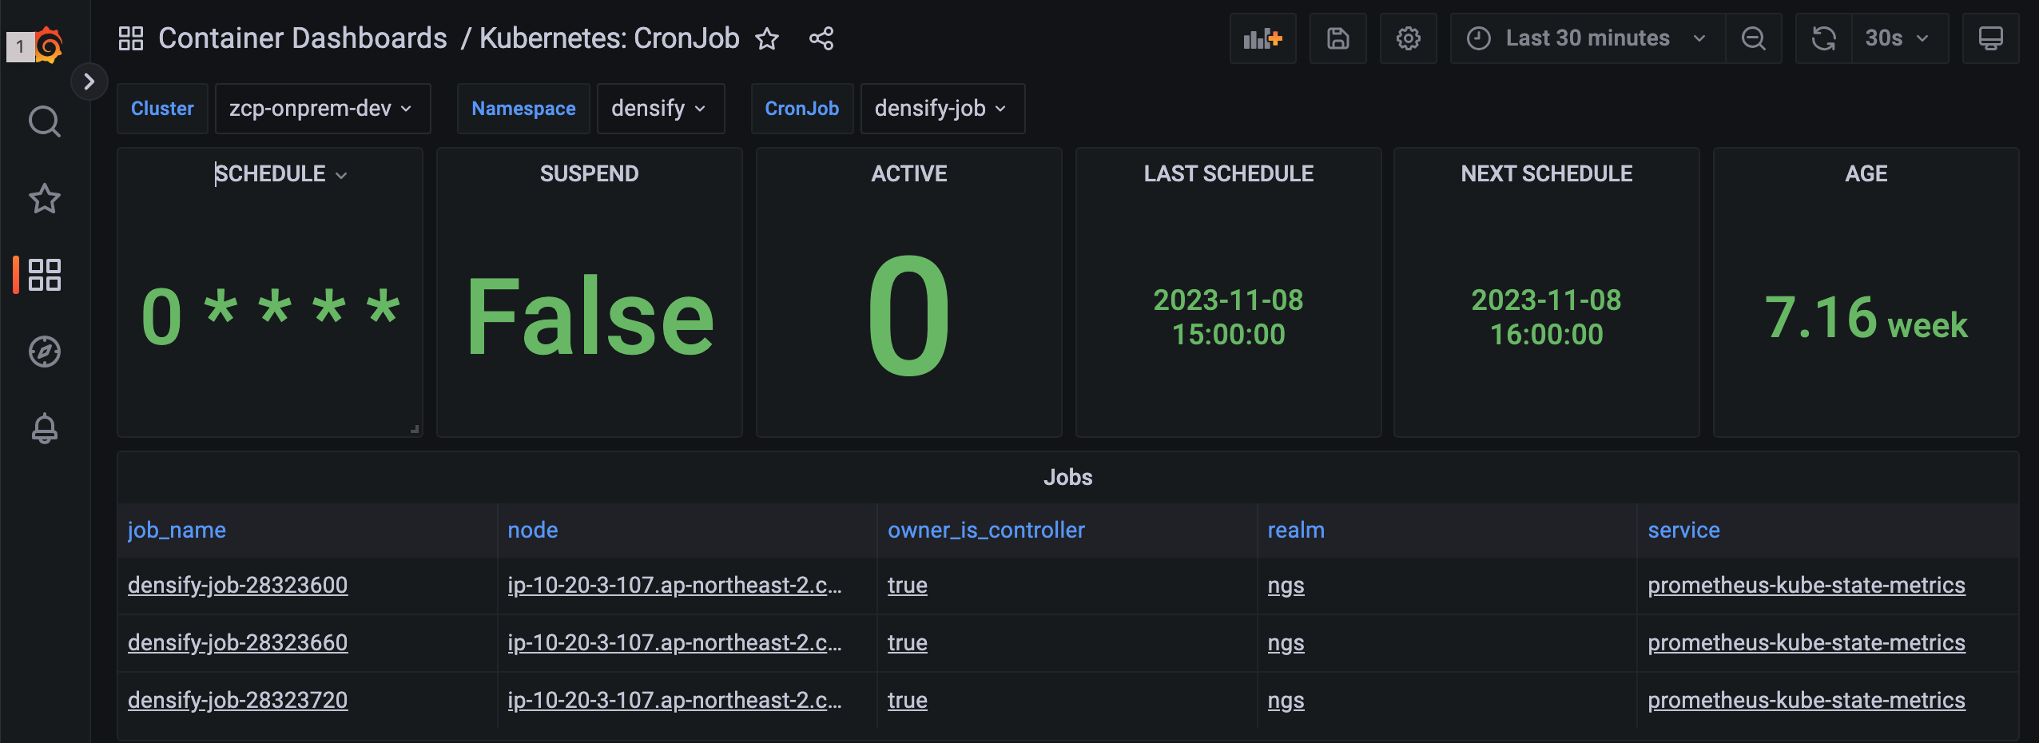Click node link in densify-job-28323720 row
The height and width of the screenshot is (743, 2039).
pyautogui.click(x=674, y=701)
